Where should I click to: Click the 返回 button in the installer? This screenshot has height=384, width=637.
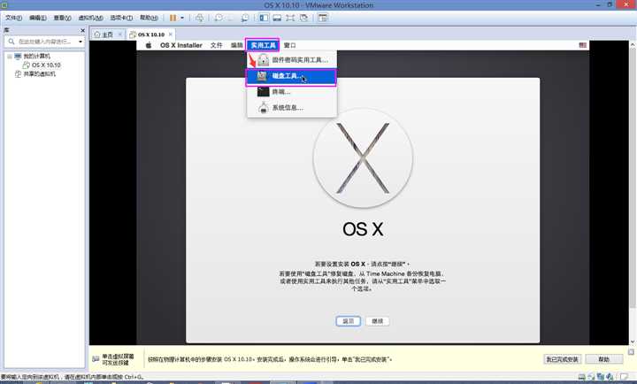coord(349,321)
